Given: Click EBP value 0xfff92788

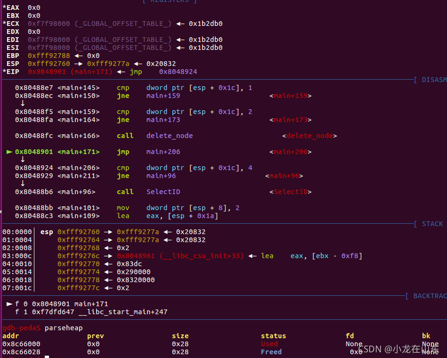Looking at the screenshot, I should point(49,56).
